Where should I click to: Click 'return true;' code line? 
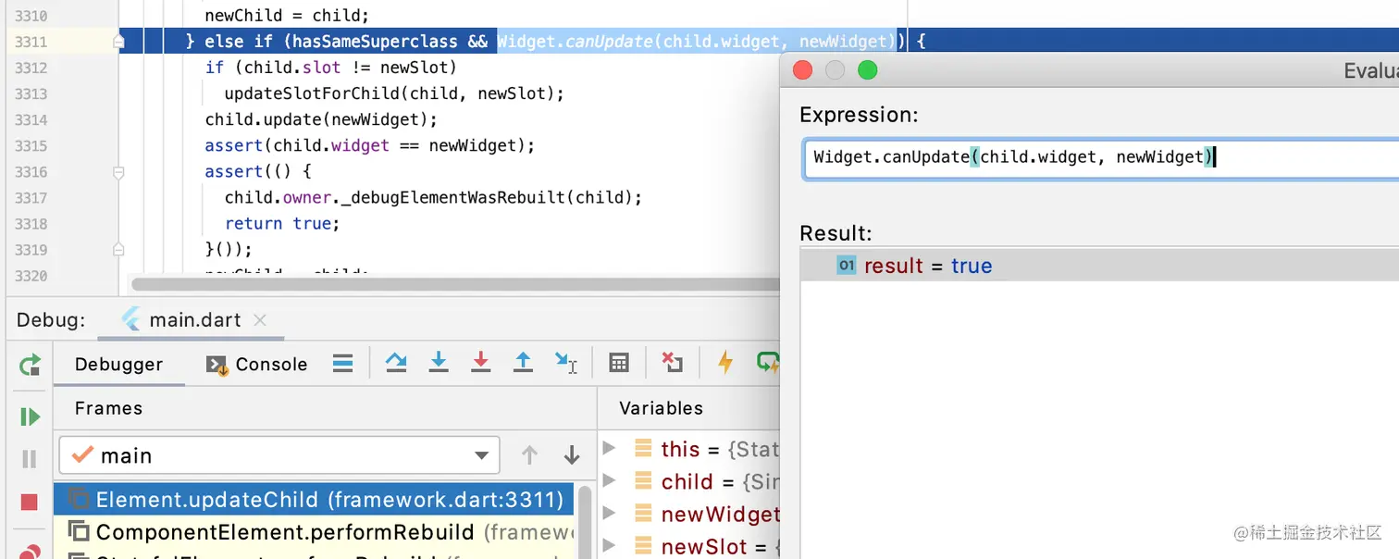click(282, 223)
